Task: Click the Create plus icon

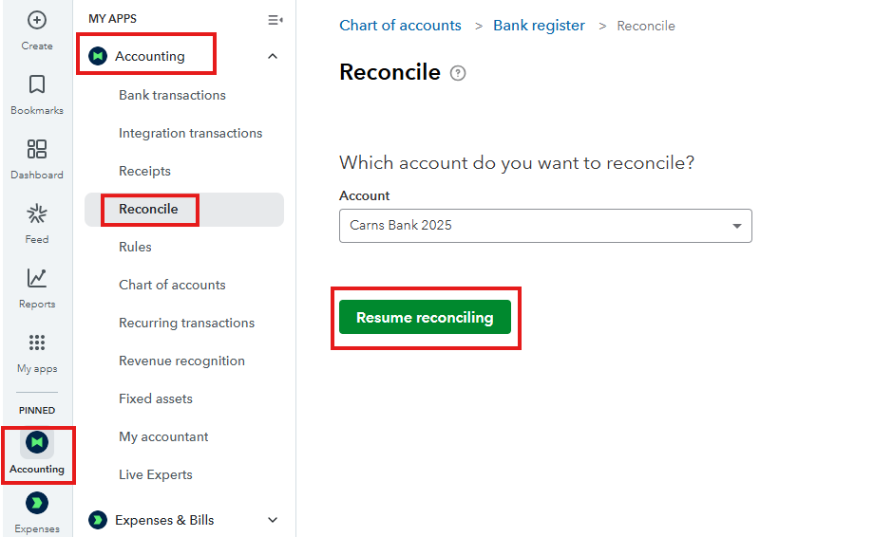Action: 37,20
